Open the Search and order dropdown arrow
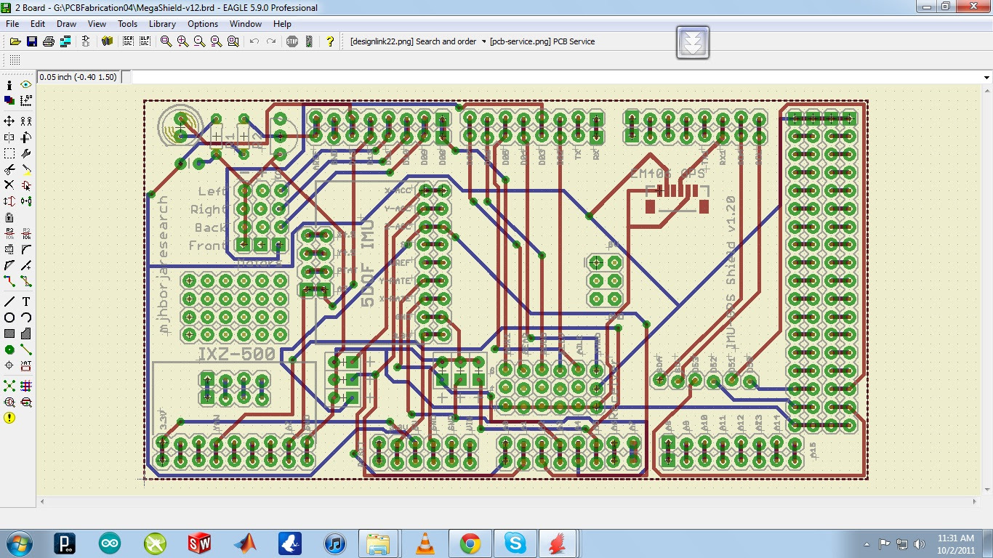993x558 pixels. tap(483, 41)
